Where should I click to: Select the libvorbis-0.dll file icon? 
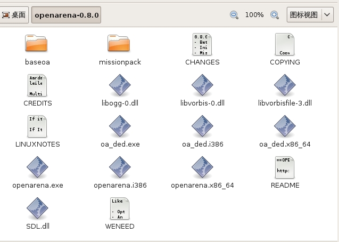[202, 85]
